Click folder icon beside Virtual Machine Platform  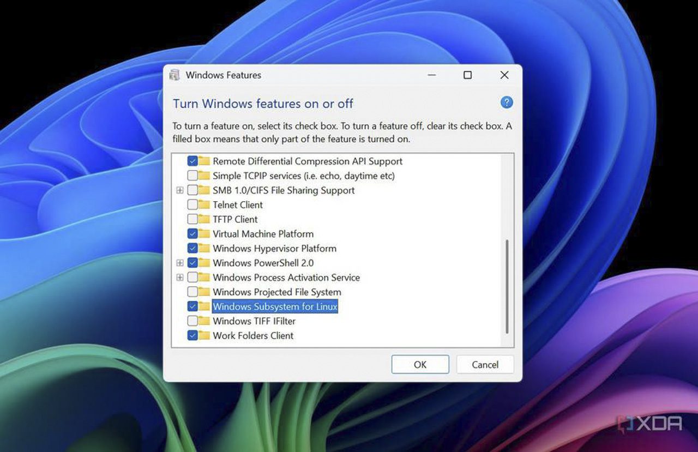coord(204,234)
